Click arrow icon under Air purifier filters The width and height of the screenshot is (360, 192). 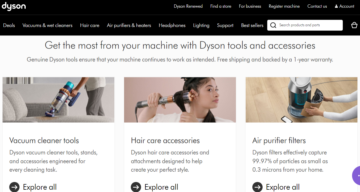pyautogui.click(x=257, y=187)
